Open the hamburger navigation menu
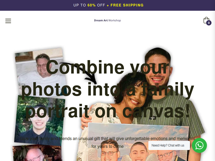 [8, 21]
